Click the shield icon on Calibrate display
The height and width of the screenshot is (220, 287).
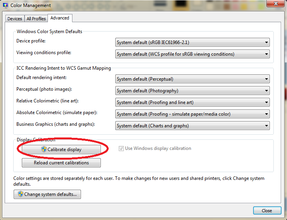coord(44,149)
